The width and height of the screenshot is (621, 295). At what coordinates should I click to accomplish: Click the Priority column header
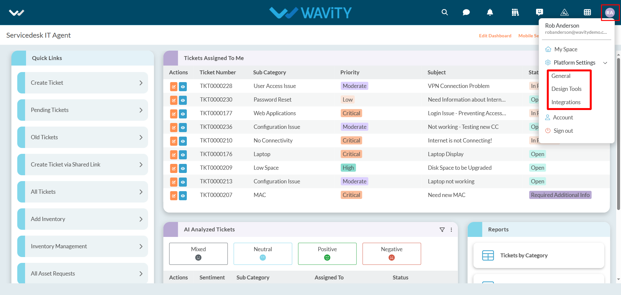350,72
